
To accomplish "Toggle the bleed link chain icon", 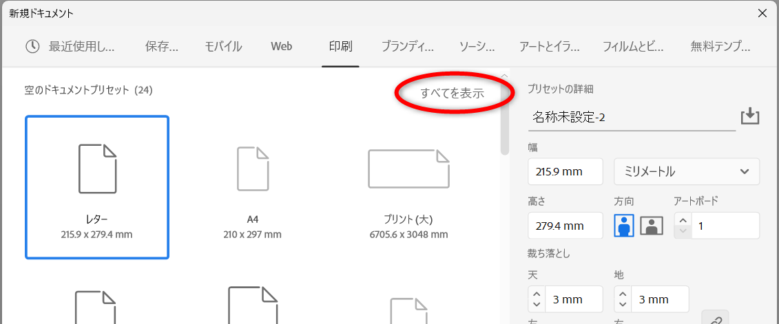I will [x=715, y=318].
